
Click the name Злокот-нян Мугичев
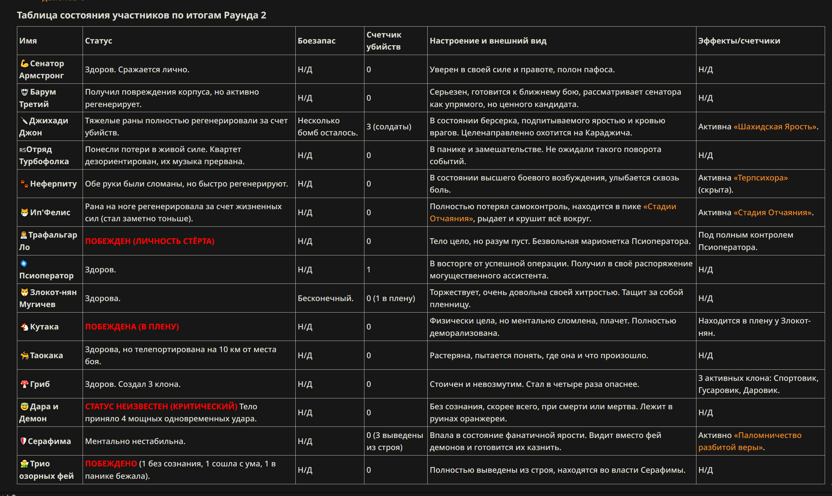click(48, 298)
